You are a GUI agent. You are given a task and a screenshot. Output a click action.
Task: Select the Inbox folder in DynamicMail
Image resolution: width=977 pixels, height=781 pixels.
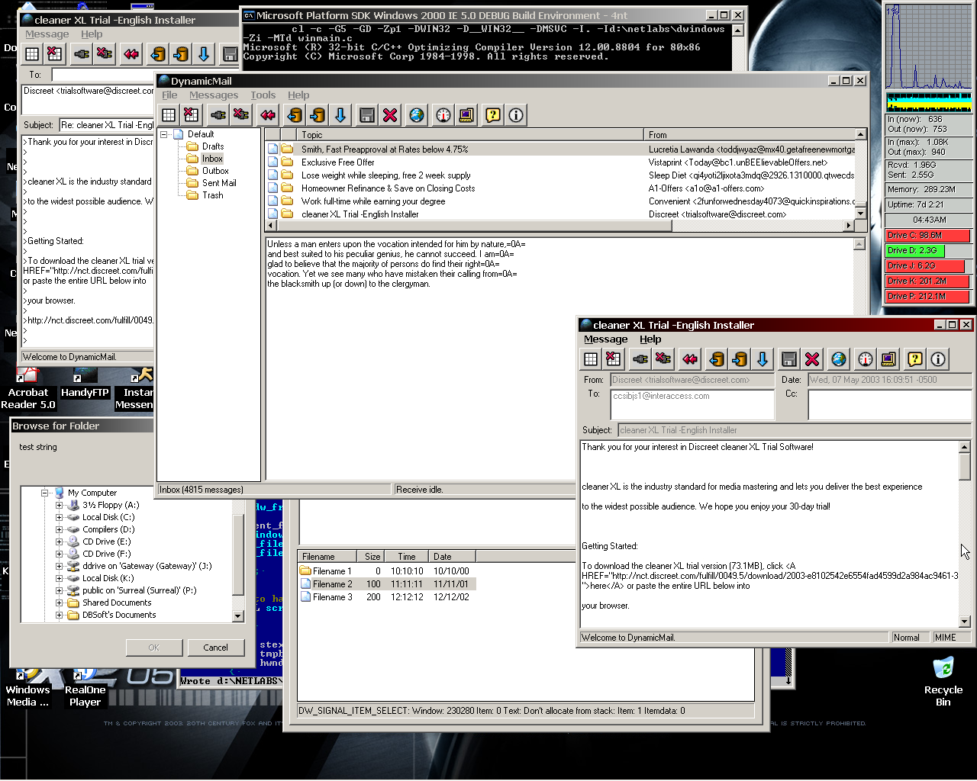(x=212, y=159)
